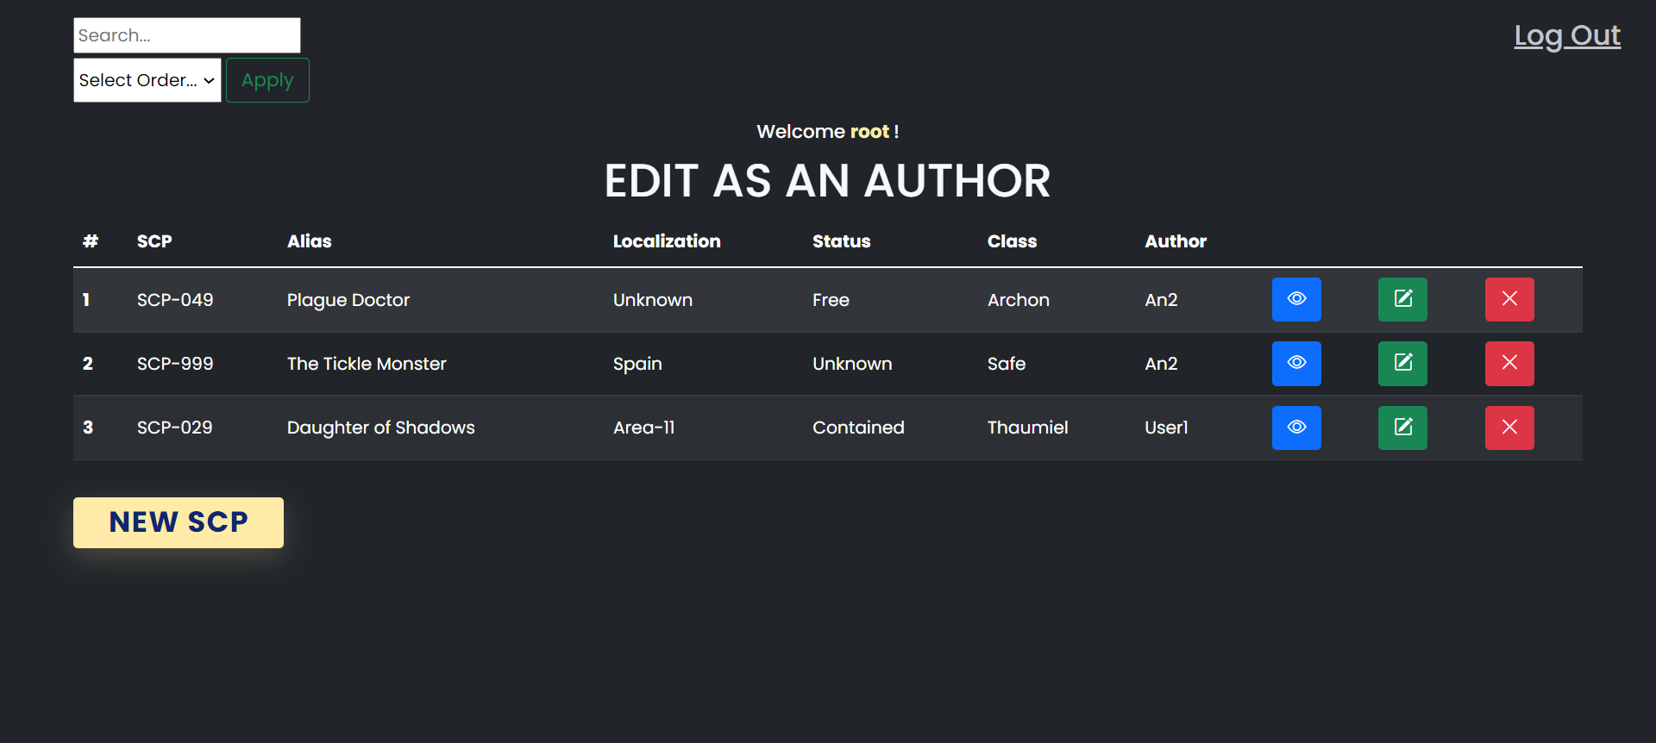Click the Localization column header

tap(666, 241)
